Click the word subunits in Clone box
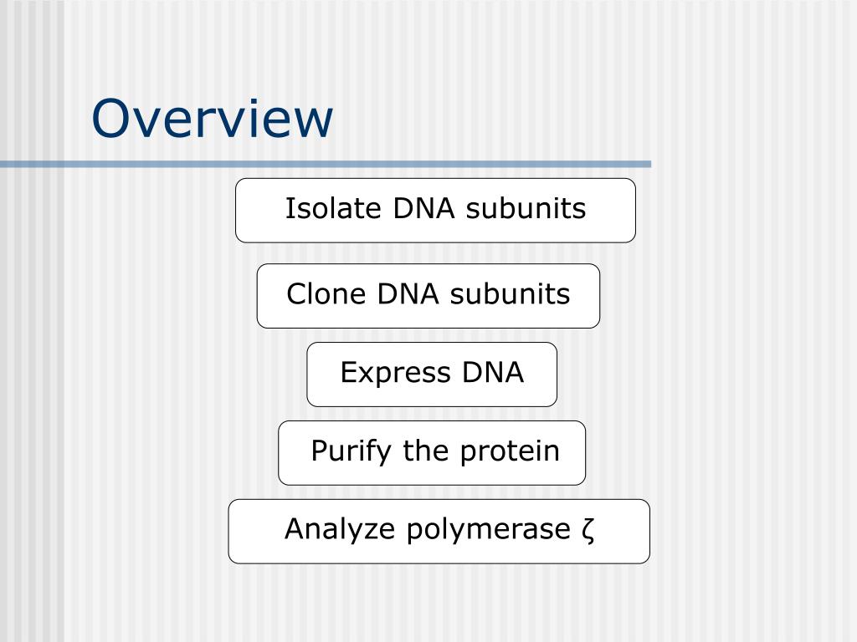 510,293
